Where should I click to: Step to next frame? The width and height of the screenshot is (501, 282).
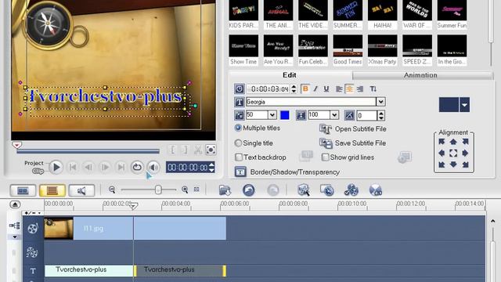105,167
